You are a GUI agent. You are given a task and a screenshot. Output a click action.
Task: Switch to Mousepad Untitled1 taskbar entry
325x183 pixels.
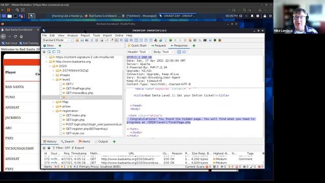(140, 16)
